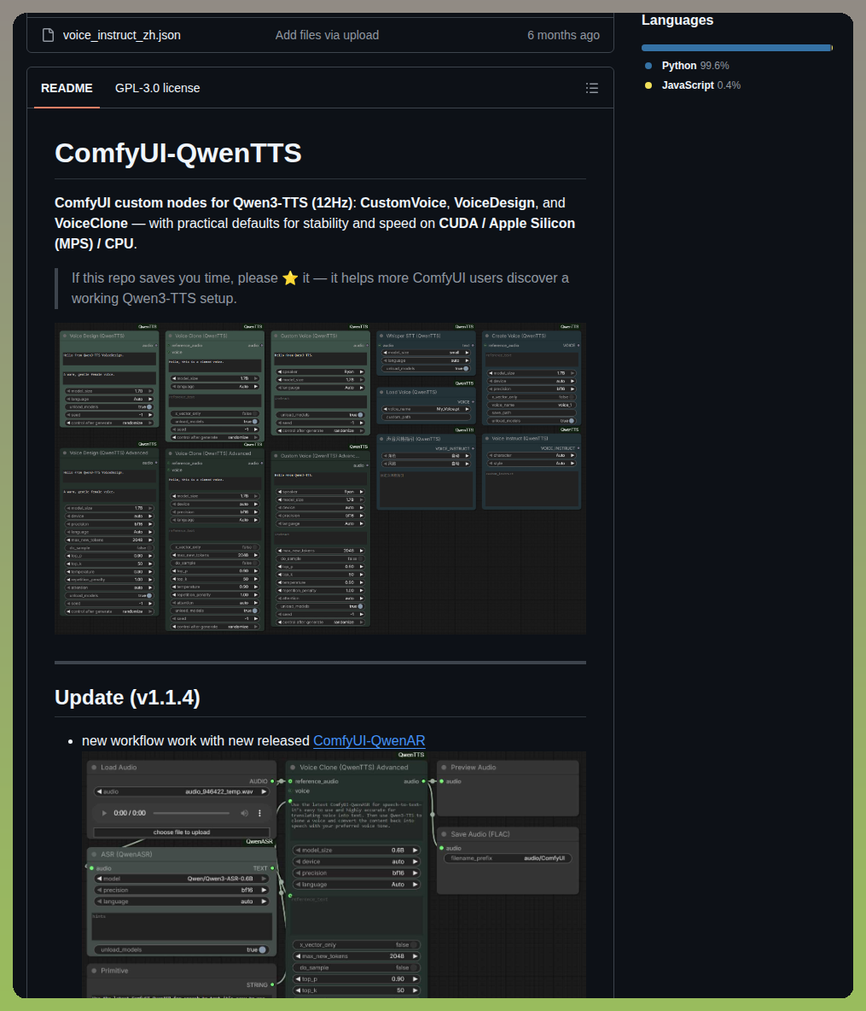The image size is (866, 1011).
Task: Open the JavaScript 0.4% language link
Action: tap(701, 85)
